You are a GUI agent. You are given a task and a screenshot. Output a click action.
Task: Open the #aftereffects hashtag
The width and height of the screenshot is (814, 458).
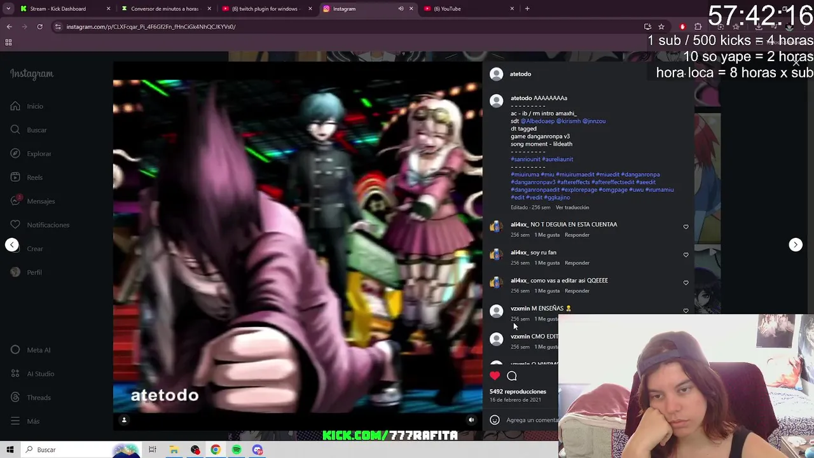pos(573,182)
